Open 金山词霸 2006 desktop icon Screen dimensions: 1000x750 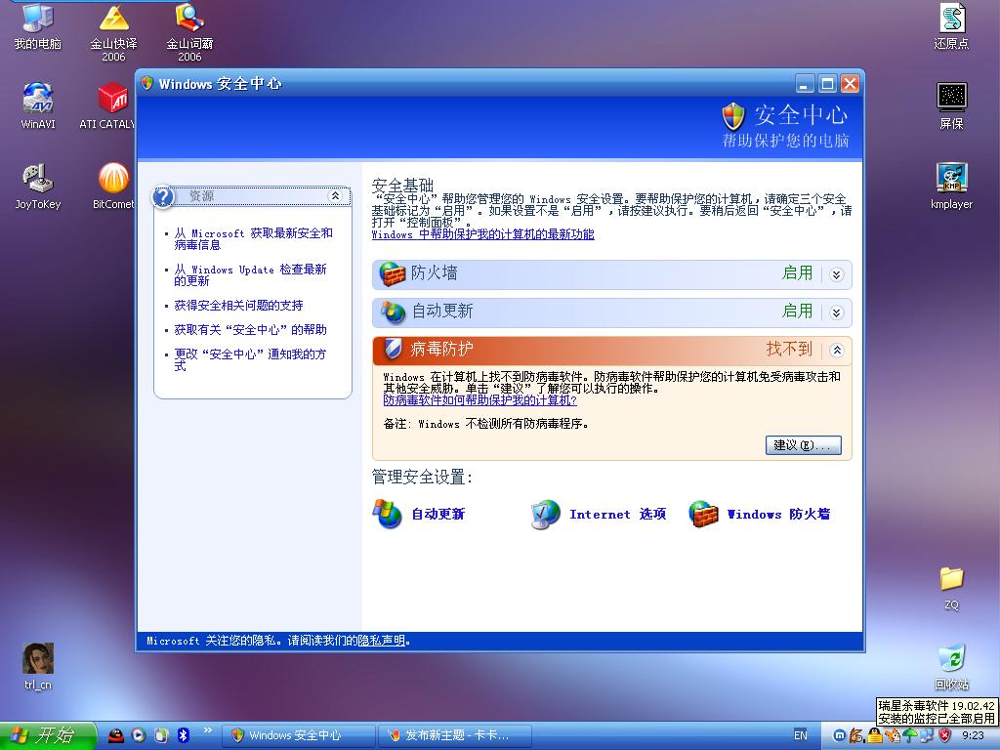tap(189, 32)
